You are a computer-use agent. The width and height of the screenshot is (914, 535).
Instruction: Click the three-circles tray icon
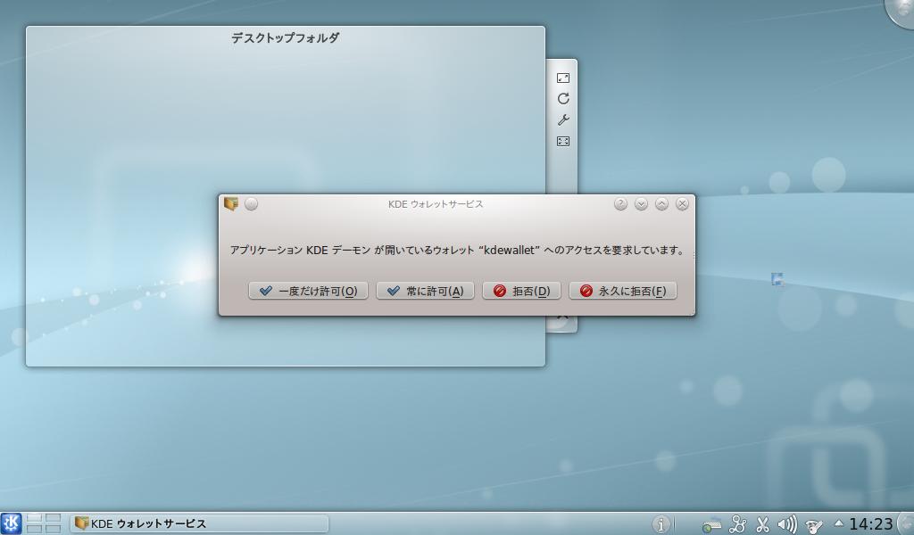[737, 524]
